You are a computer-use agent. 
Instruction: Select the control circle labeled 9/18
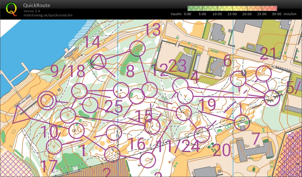coord(79,91)
